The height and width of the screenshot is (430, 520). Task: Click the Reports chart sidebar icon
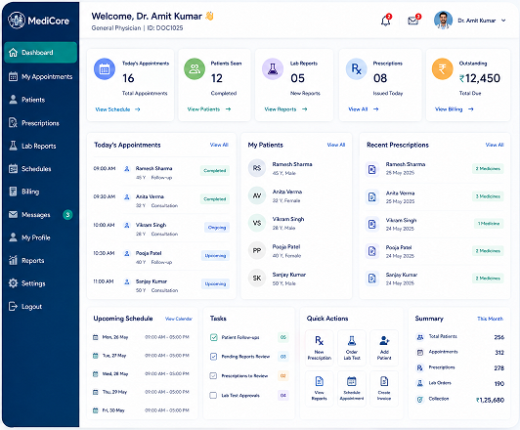13,260
